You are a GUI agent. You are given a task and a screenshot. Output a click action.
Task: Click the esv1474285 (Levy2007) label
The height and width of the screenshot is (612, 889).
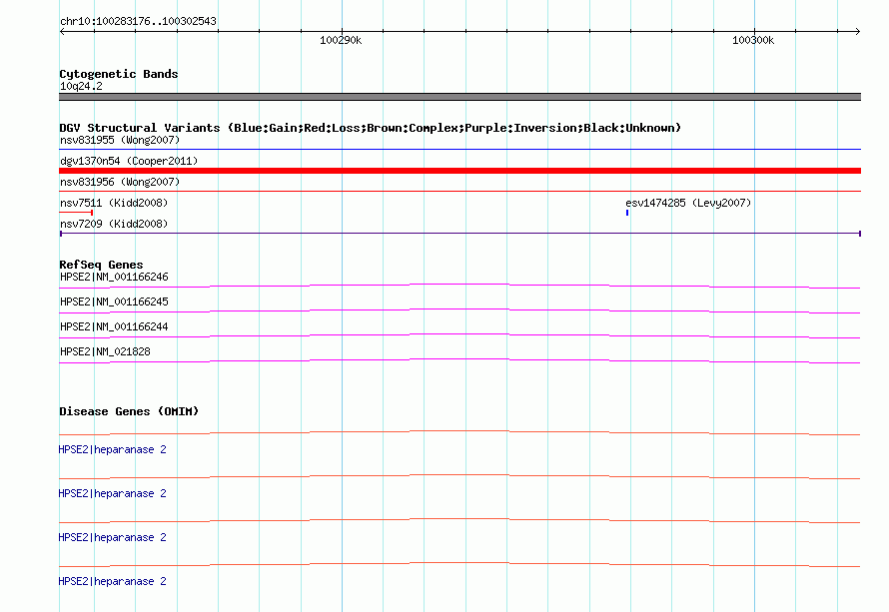tap(688, 203)
